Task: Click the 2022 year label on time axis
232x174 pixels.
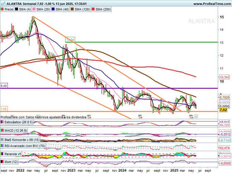Action: point(20,171)
